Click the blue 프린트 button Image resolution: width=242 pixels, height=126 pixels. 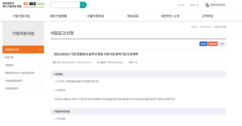(204, 44)
